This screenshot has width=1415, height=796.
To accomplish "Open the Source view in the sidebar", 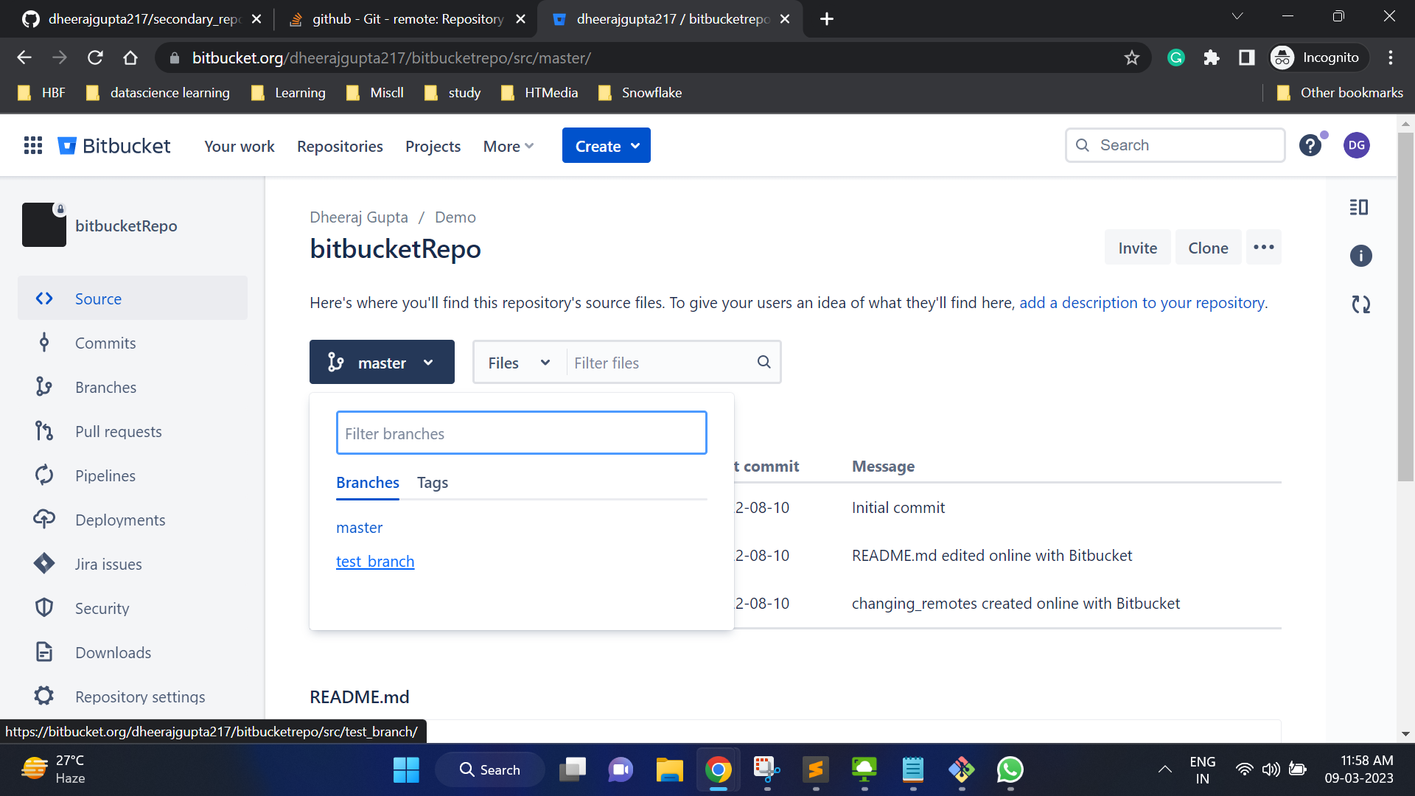I will [98, 298].
